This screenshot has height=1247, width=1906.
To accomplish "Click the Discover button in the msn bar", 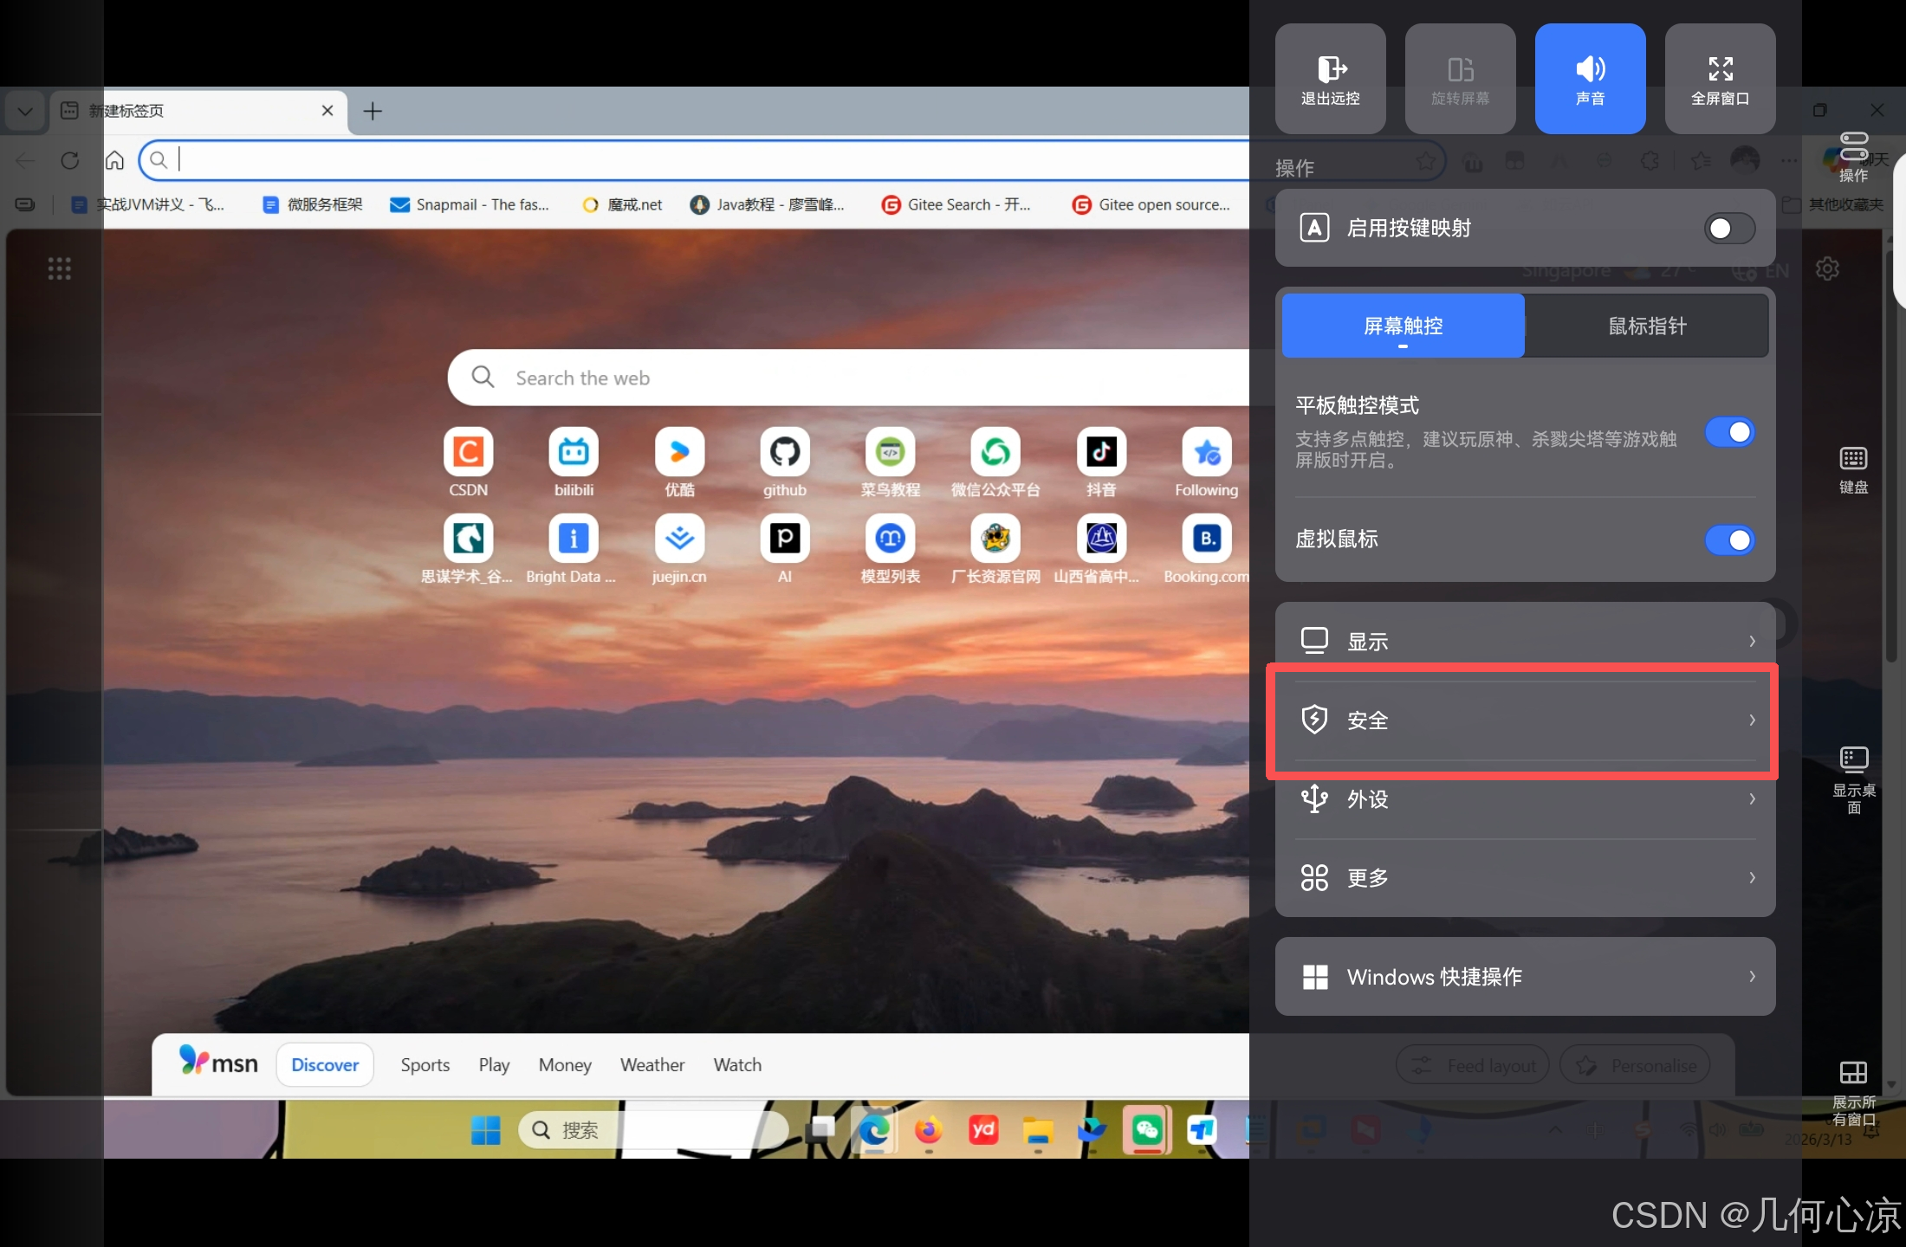I will [325, 1065].
